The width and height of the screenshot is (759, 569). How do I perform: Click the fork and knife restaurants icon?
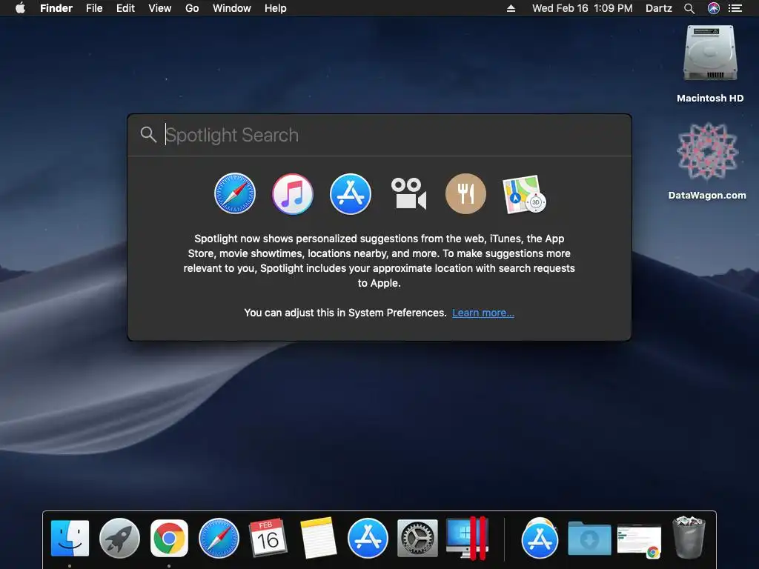[465, 193]
